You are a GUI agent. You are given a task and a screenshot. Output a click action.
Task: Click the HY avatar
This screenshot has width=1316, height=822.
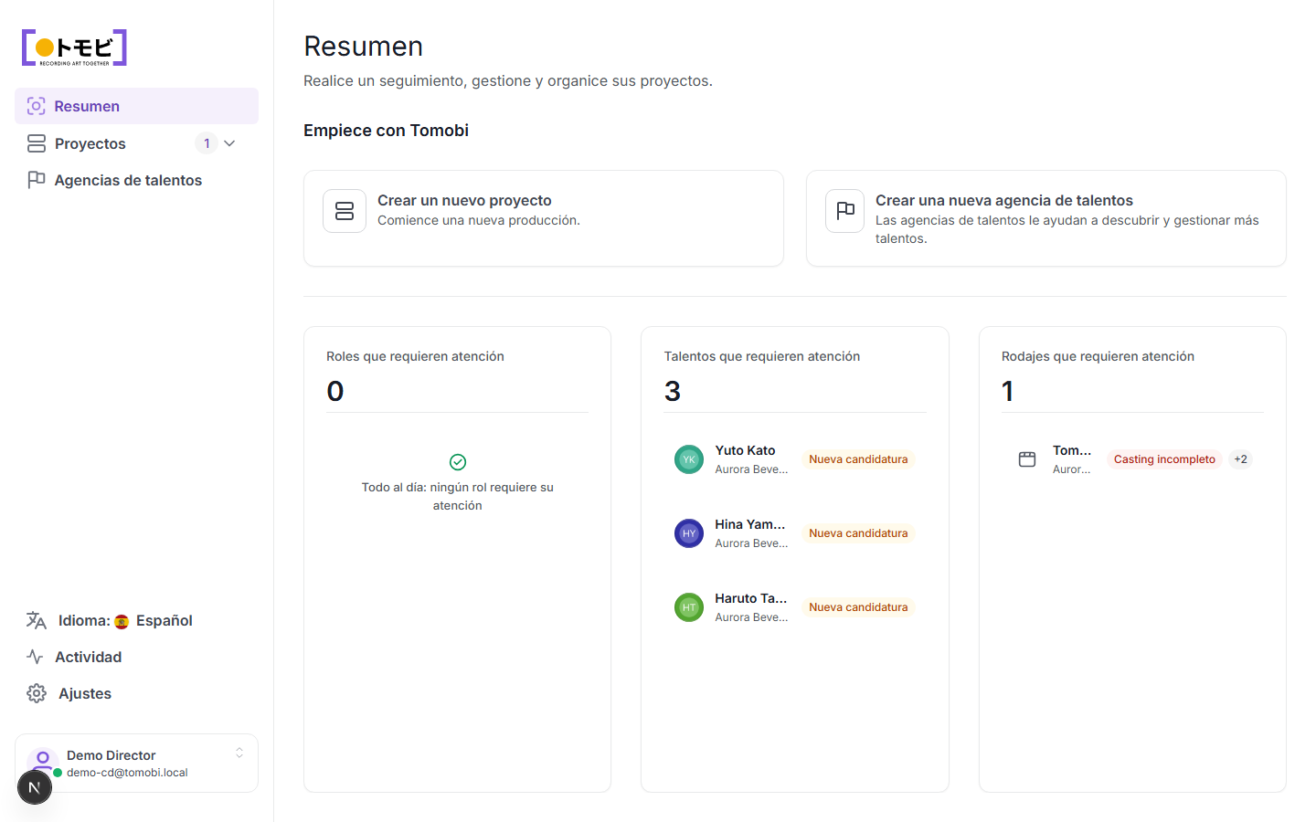689,533
